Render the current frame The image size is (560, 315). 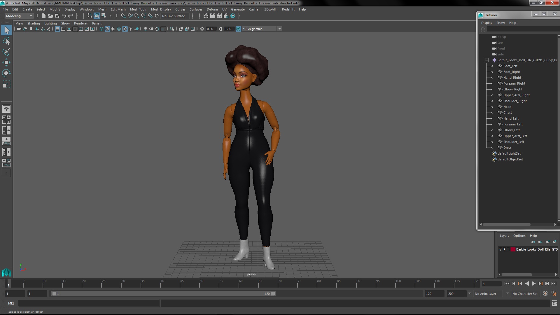click(213, 16)
